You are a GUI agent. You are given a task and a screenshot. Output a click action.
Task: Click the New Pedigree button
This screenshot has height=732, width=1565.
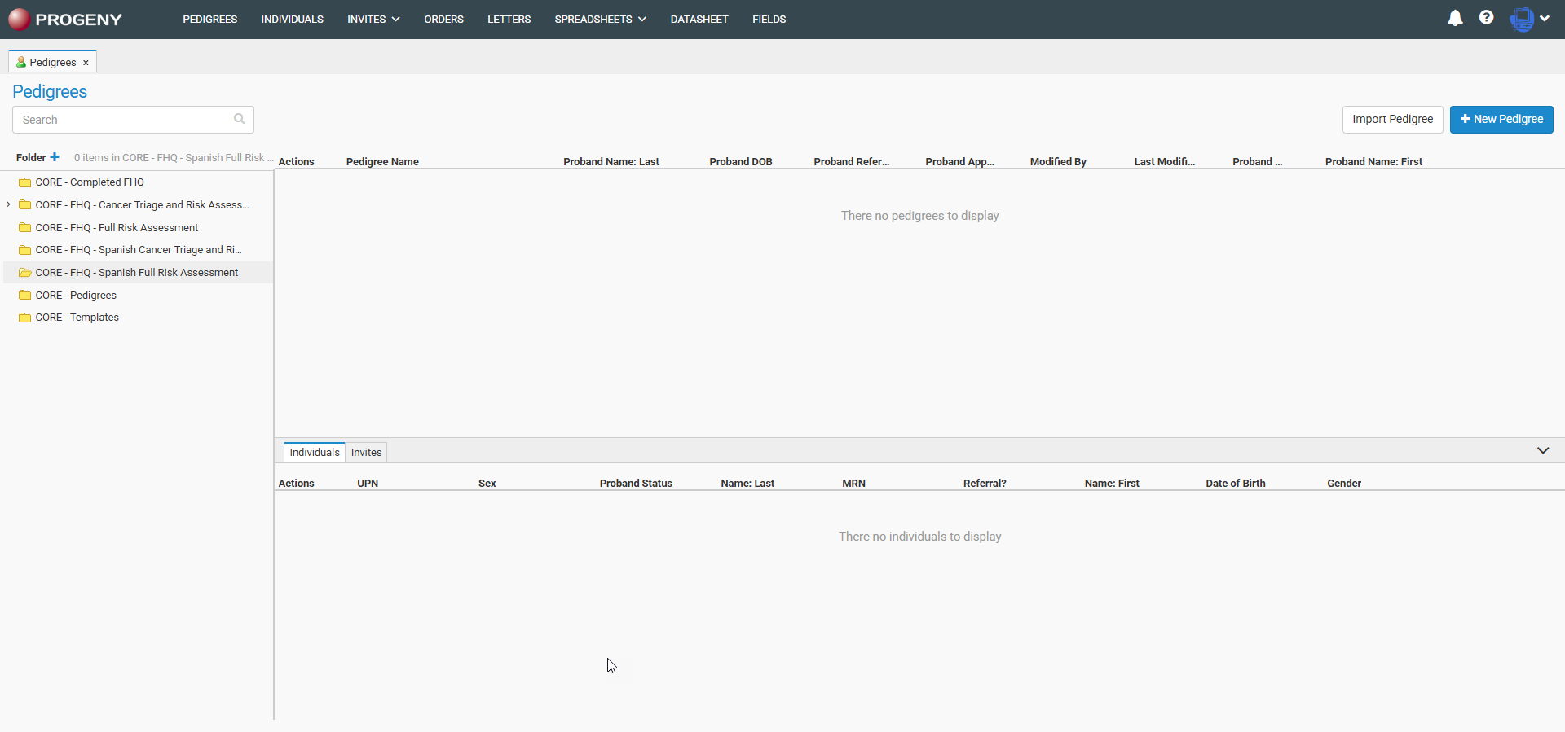tap(1501, 119)
